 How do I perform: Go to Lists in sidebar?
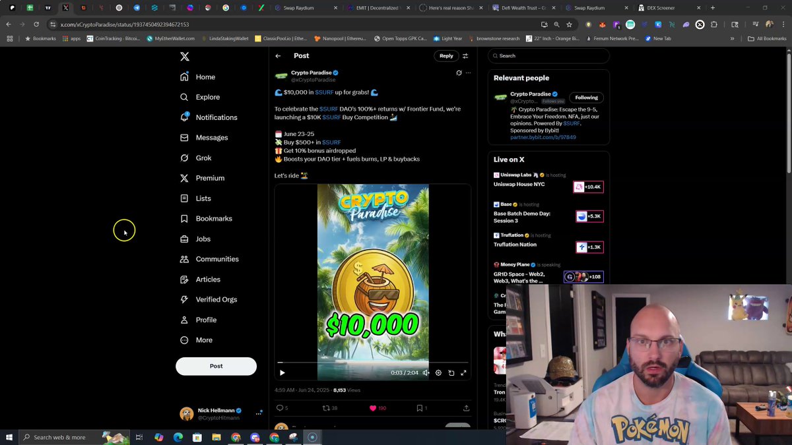195,198
